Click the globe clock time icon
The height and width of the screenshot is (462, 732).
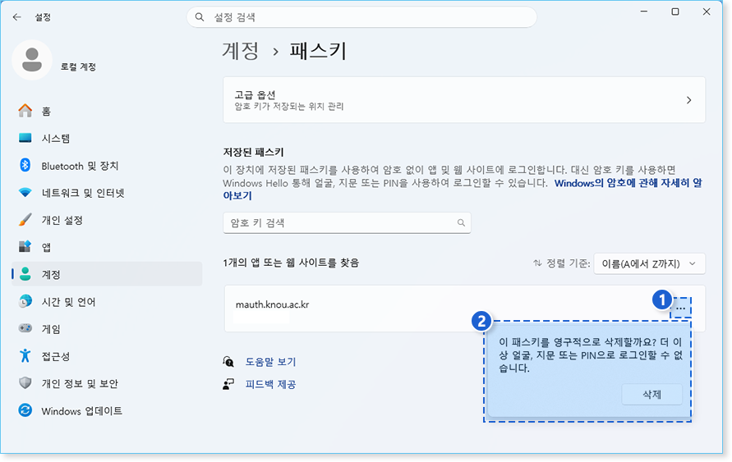point(25,301)
